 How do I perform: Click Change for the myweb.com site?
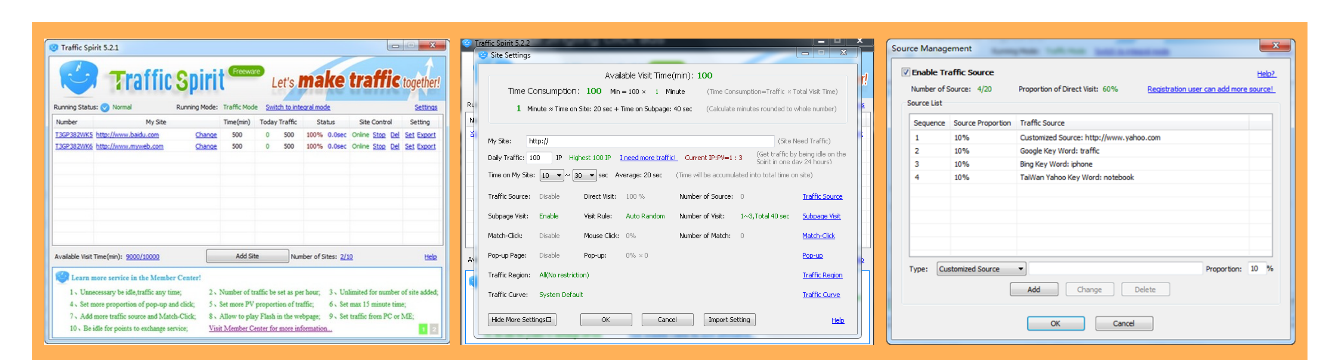[x=206, y=146]
